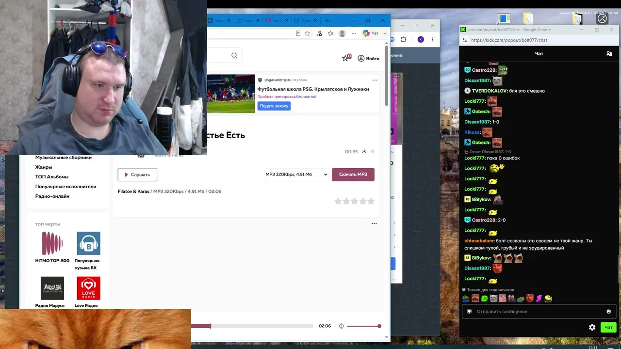Open the Love Радио station tile

click(x=88, y=292)
